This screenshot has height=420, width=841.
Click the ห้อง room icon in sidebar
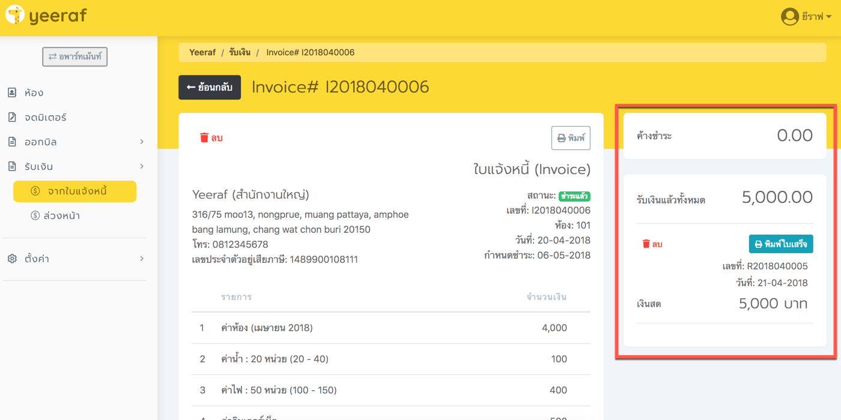12,92
